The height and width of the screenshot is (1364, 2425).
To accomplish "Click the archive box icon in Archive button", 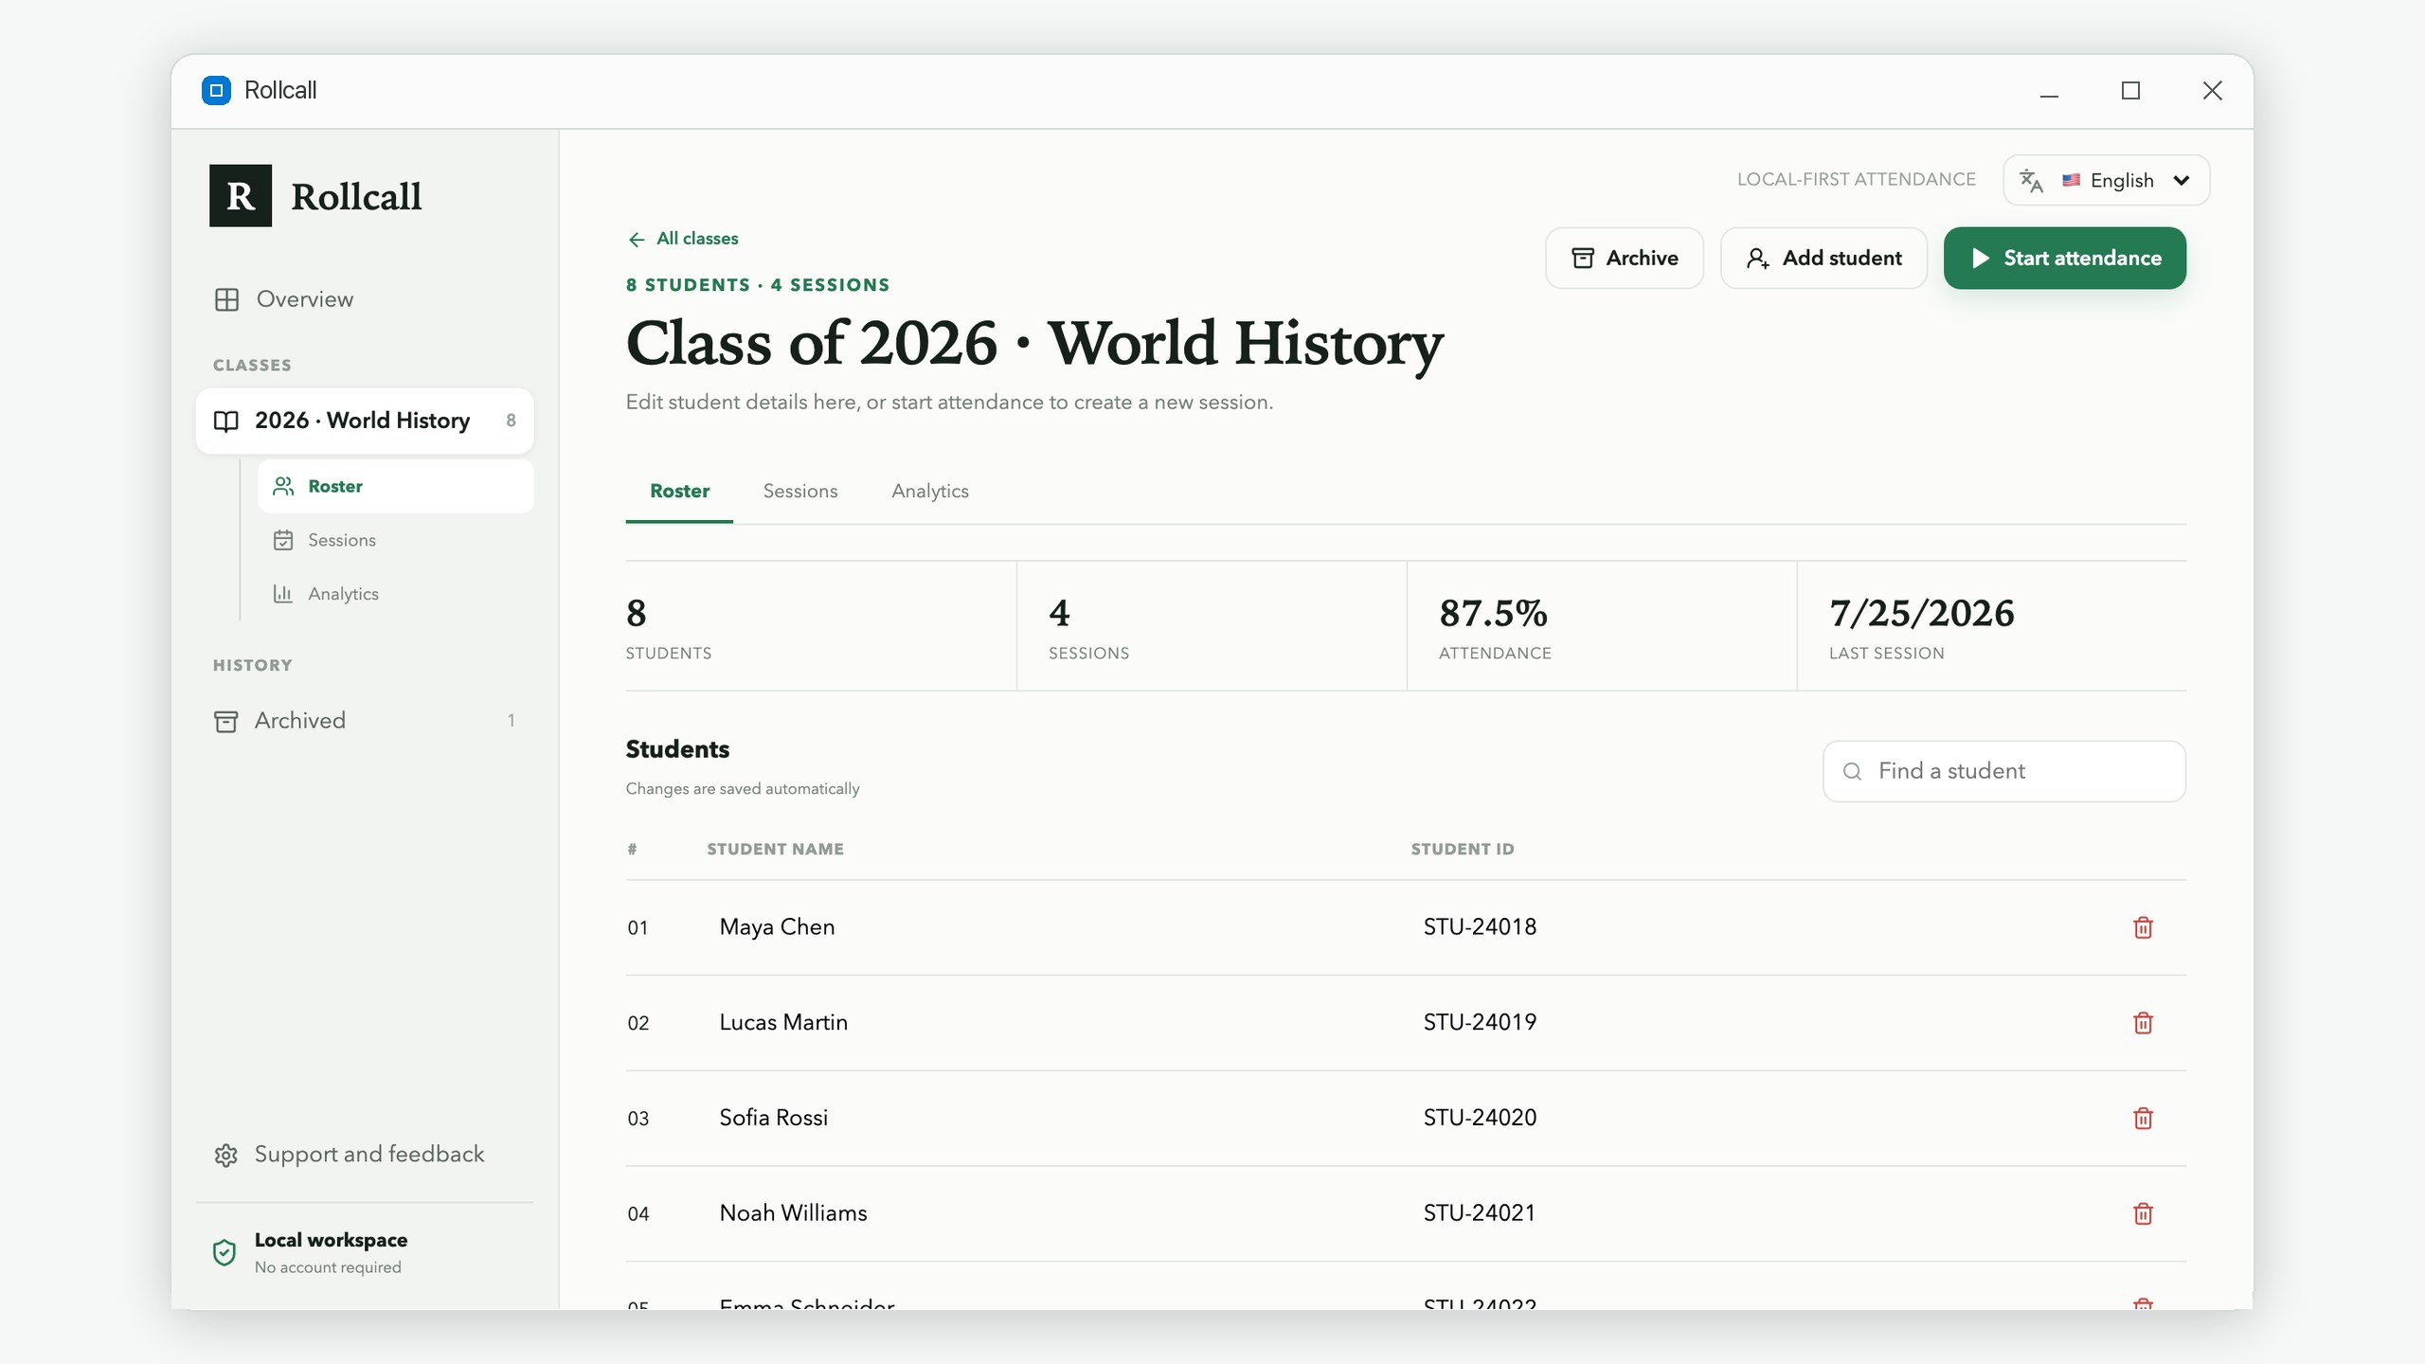I will point(1583,258).
